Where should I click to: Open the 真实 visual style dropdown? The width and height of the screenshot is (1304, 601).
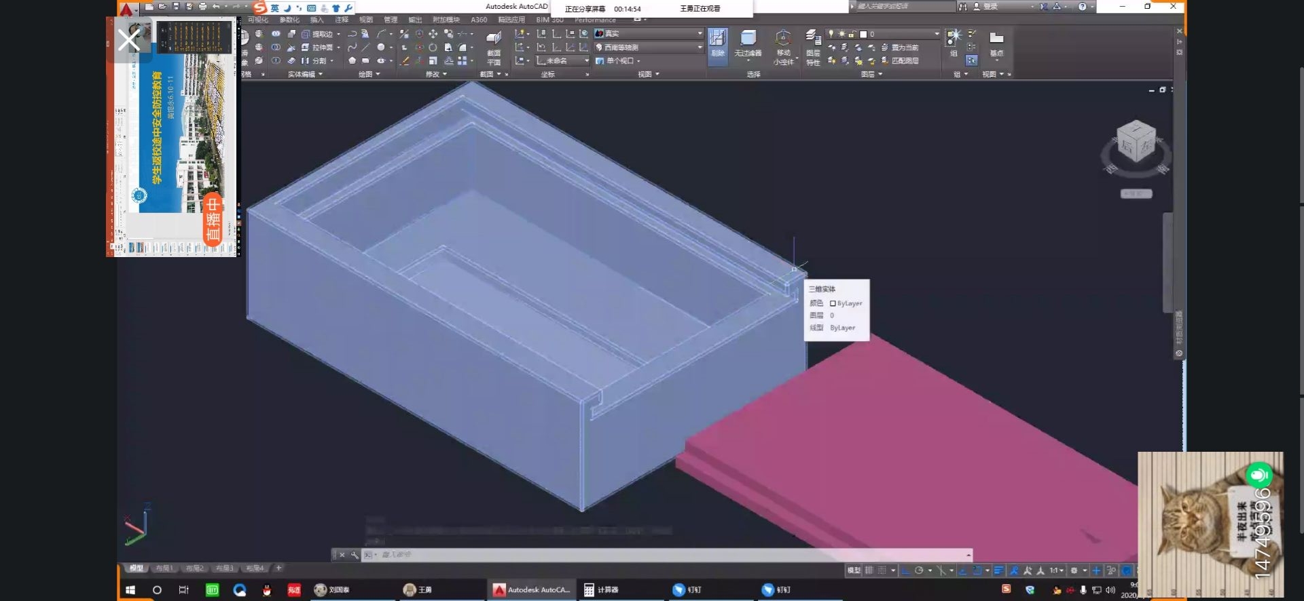649,33
